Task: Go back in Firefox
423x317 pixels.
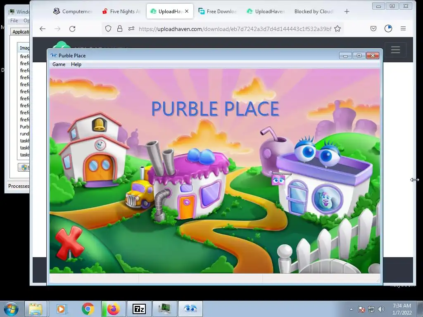Action: coord(43,29)
